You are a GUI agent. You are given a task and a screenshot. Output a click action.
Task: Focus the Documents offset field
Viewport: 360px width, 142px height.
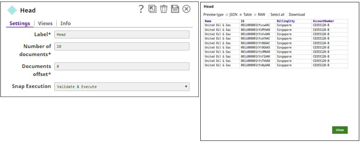tap(122, 66)
